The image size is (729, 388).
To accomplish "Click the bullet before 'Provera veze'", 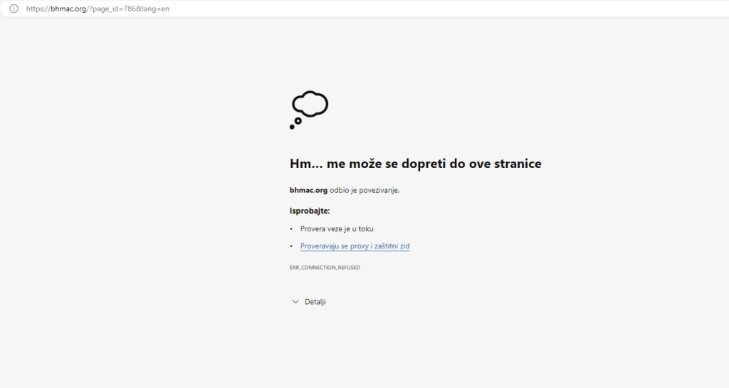I will tap(291, 229).
